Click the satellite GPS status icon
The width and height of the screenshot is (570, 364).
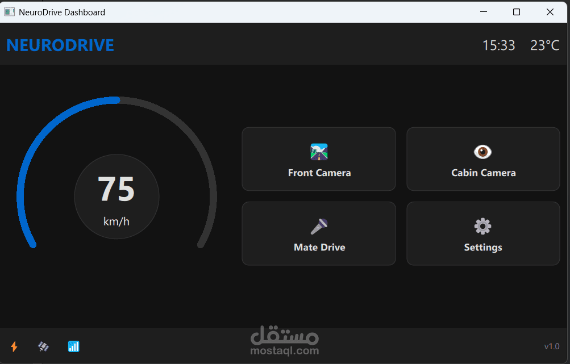click(x=44, y=346)
